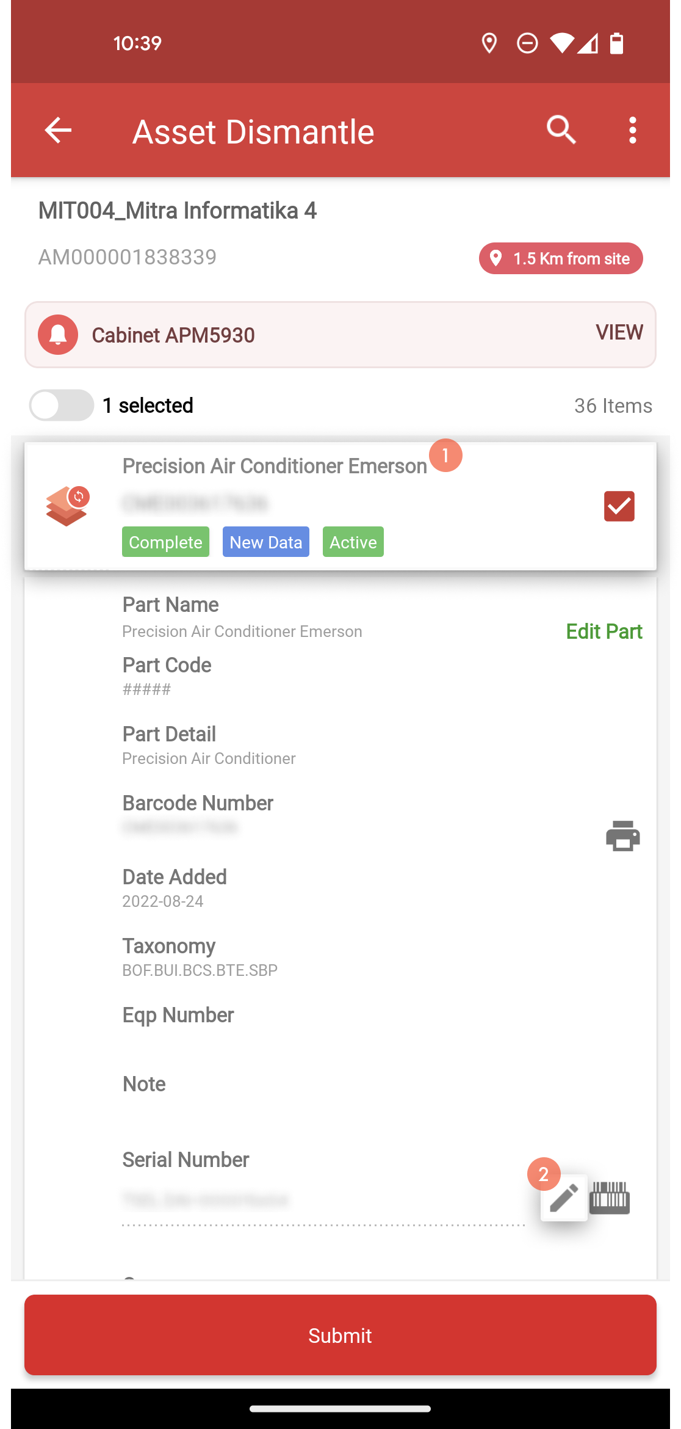Viewport: 681px width, 1429px height.
Task: Tap the Active status tag
Action: pos(353,542)
